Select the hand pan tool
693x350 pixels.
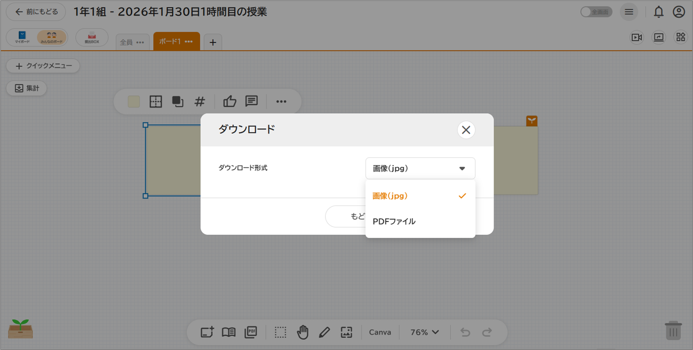(x=302, y=332)
